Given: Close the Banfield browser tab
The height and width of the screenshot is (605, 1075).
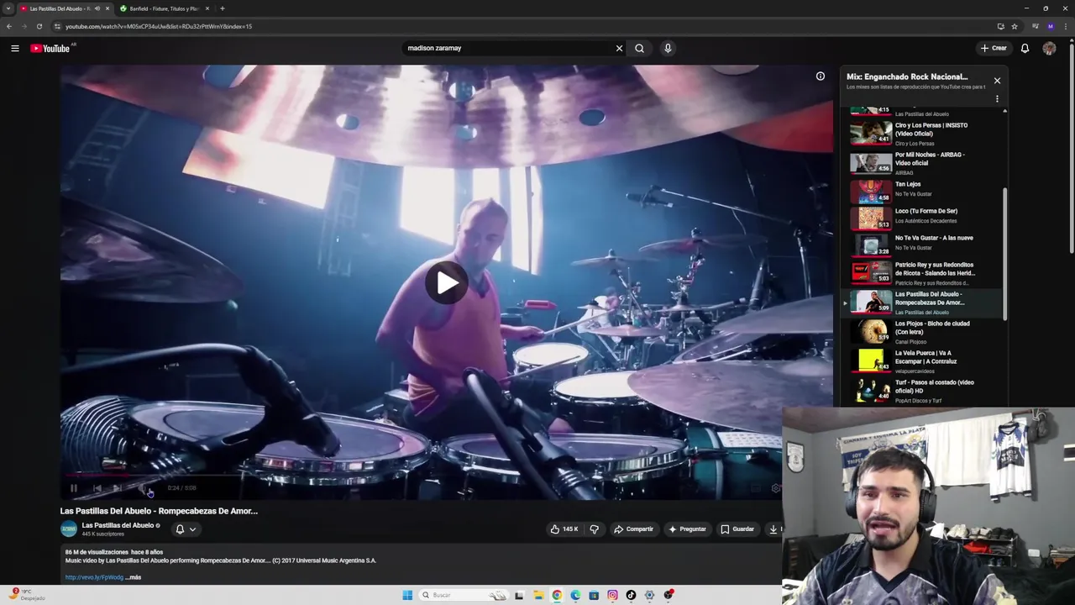Looking at the screenshot, I should [x=207, y=8].
